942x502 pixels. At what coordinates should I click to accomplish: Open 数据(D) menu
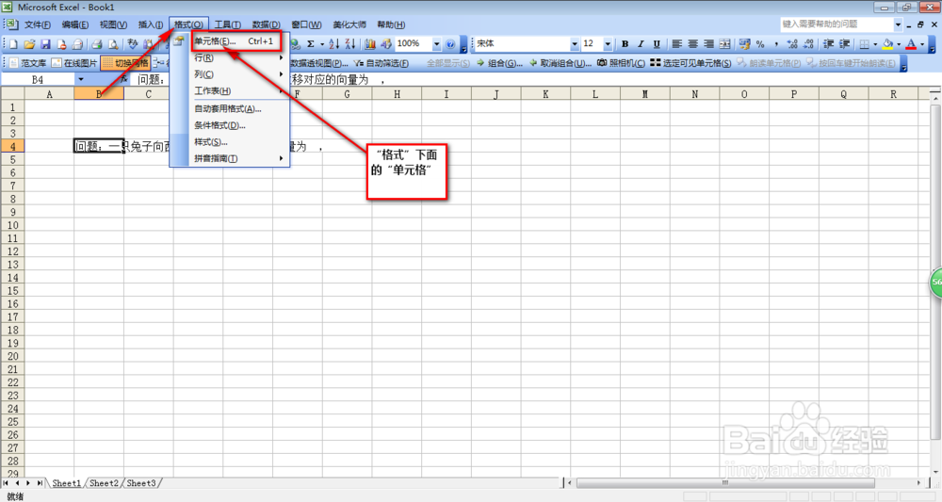point(266,24)
